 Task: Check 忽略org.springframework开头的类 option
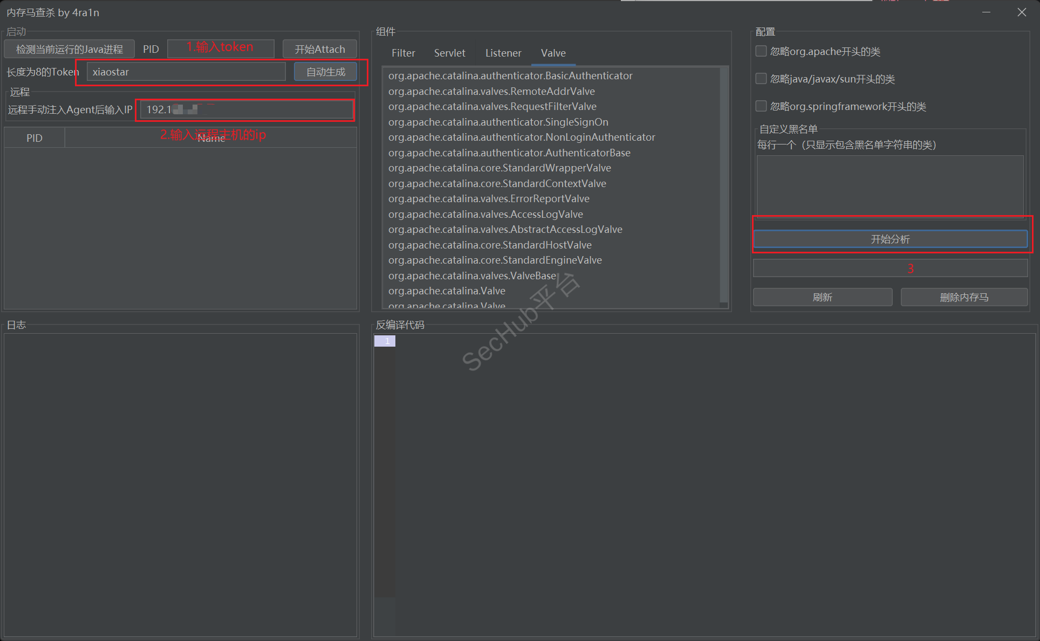tap(761, 106)
